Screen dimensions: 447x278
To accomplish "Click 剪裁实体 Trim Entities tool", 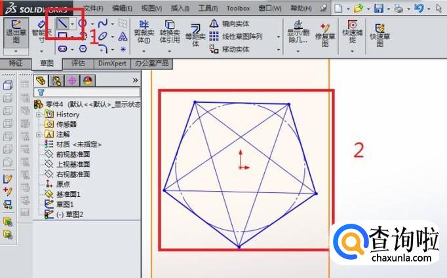I will (x=144, y=32).
